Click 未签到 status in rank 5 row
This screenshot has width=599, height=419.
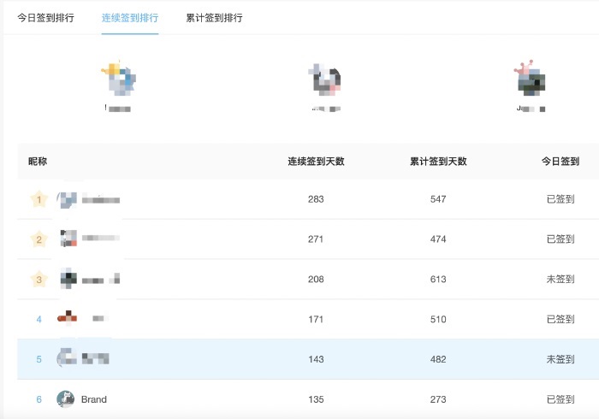[560, 359]
